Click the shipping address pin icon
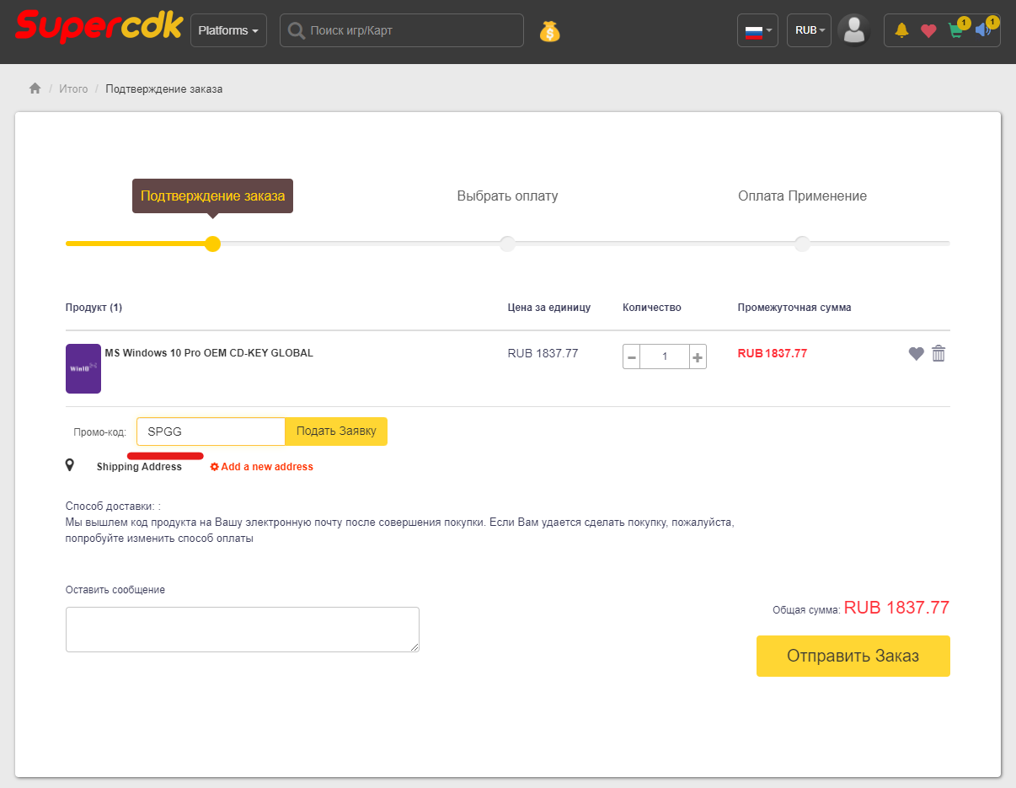Viewport: 1016px width, 788px height. click(x=70, y=465)
